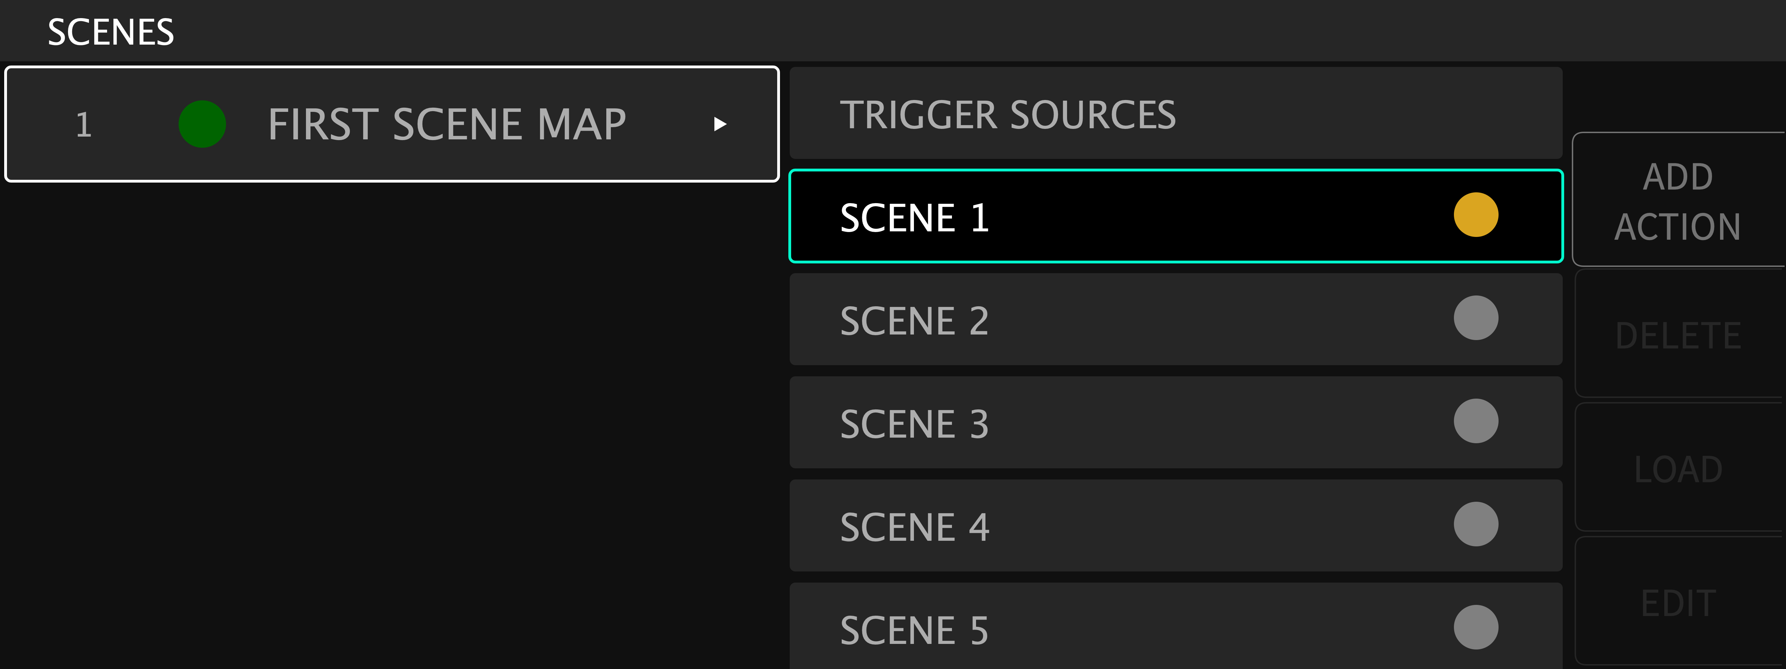1786x669 pixels.
Task: Click the number 1 index of scene map
Action: [84, 125]
